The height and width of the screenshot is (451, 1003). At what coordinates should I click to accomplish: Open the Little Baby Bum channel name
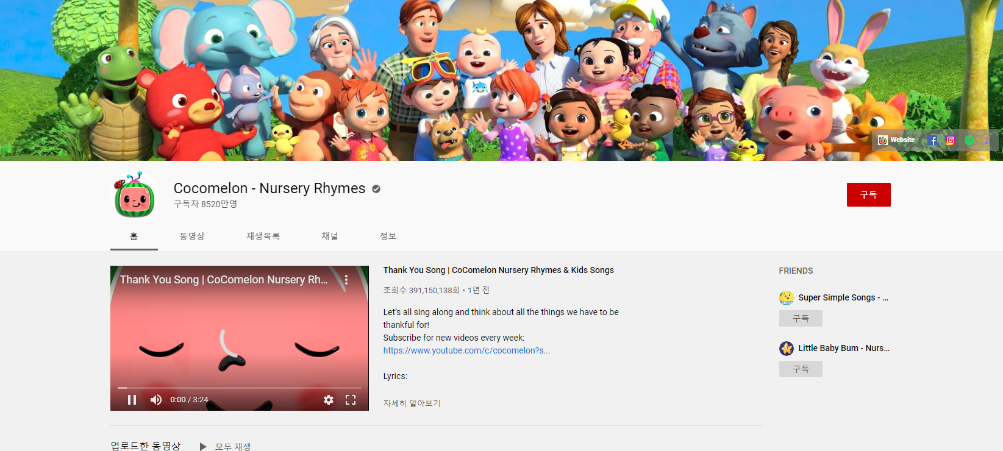click(x=844, y=348)
